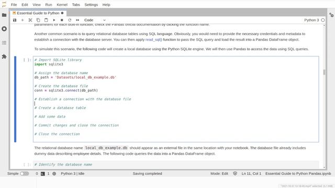The width and height of the screenshot is (335, 188).
Task: Click the '# Create a database table' comment
Action: click(x=60, y=108)
